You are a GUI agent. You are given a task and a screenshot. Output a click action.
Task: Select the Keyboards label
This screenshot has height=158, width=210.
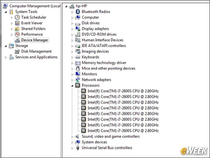click(91, 57)
